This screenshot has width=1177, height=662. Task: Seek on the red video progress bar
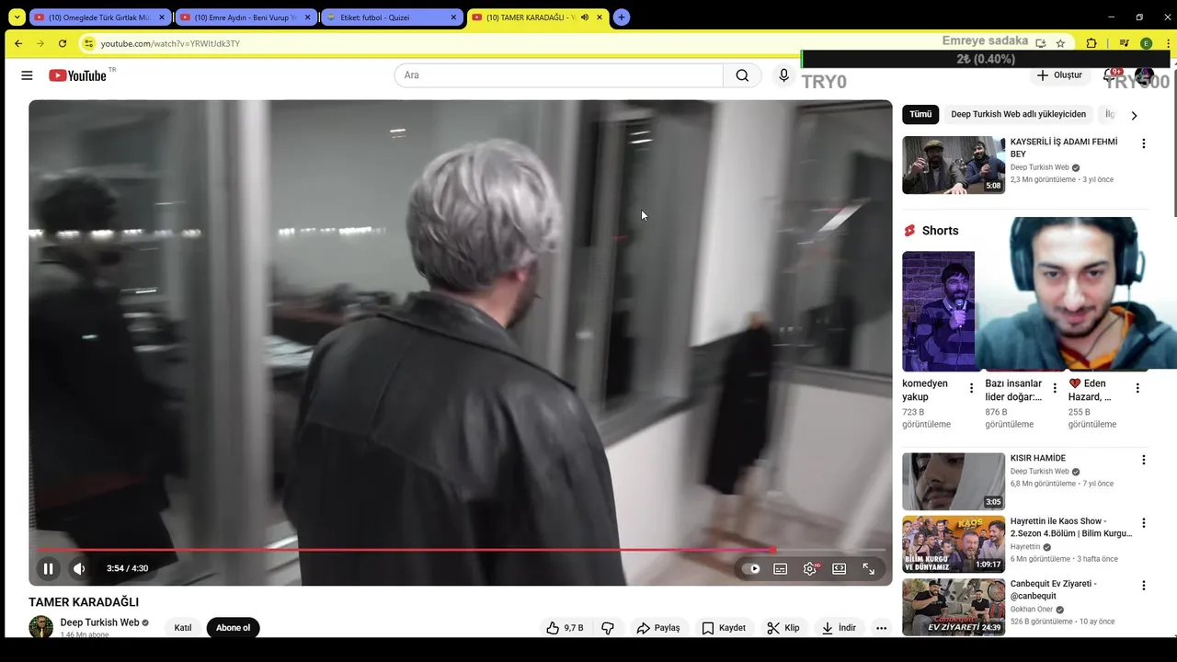tap(461, 550)
